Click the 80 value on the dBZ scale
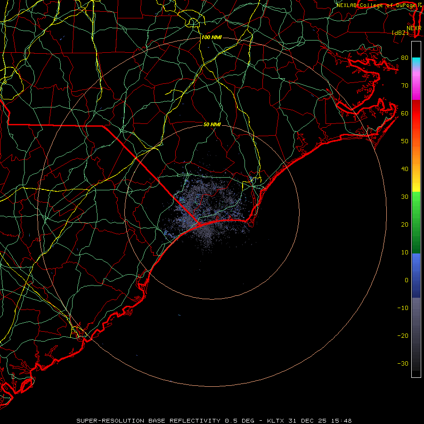Viewport: 424px width, 424px height. (x=405, y=57)
